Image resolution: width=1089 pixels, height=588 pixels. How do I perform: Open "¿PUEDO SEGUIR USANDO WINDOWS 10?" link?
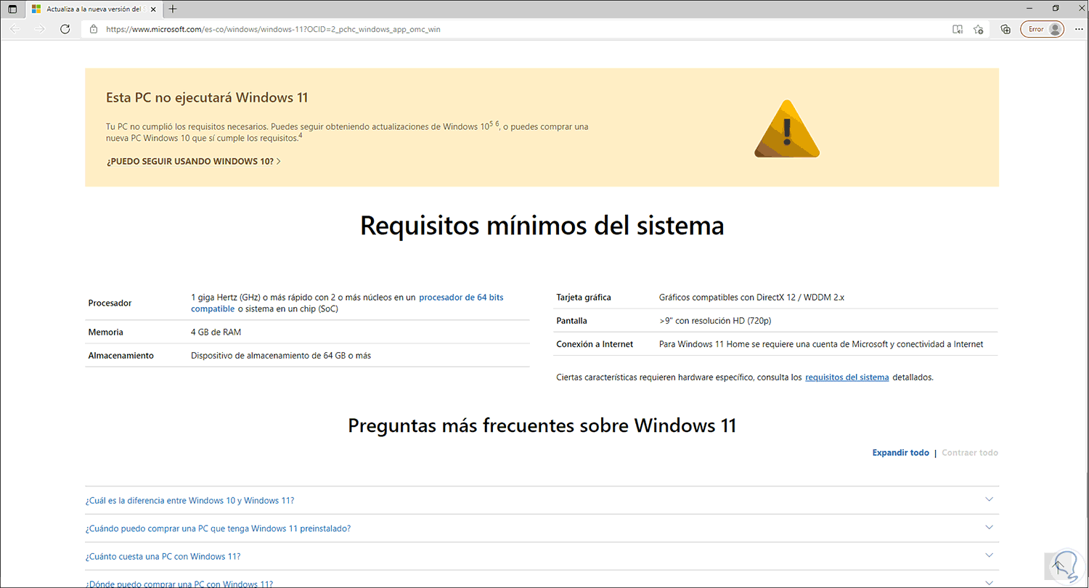(x=193, y=161)
